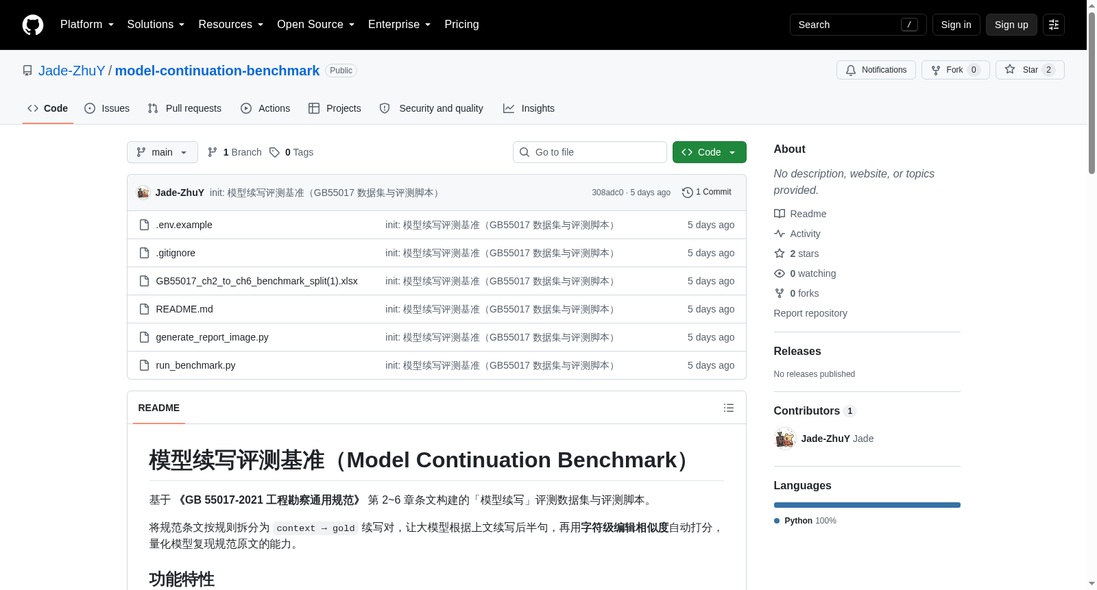Click the file icon next to README.md
1097x590 pixels.
click(144, 309)
